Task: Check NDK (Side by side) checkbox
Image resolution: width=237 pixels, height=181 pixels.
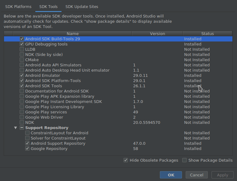Action: coord(22,54)
